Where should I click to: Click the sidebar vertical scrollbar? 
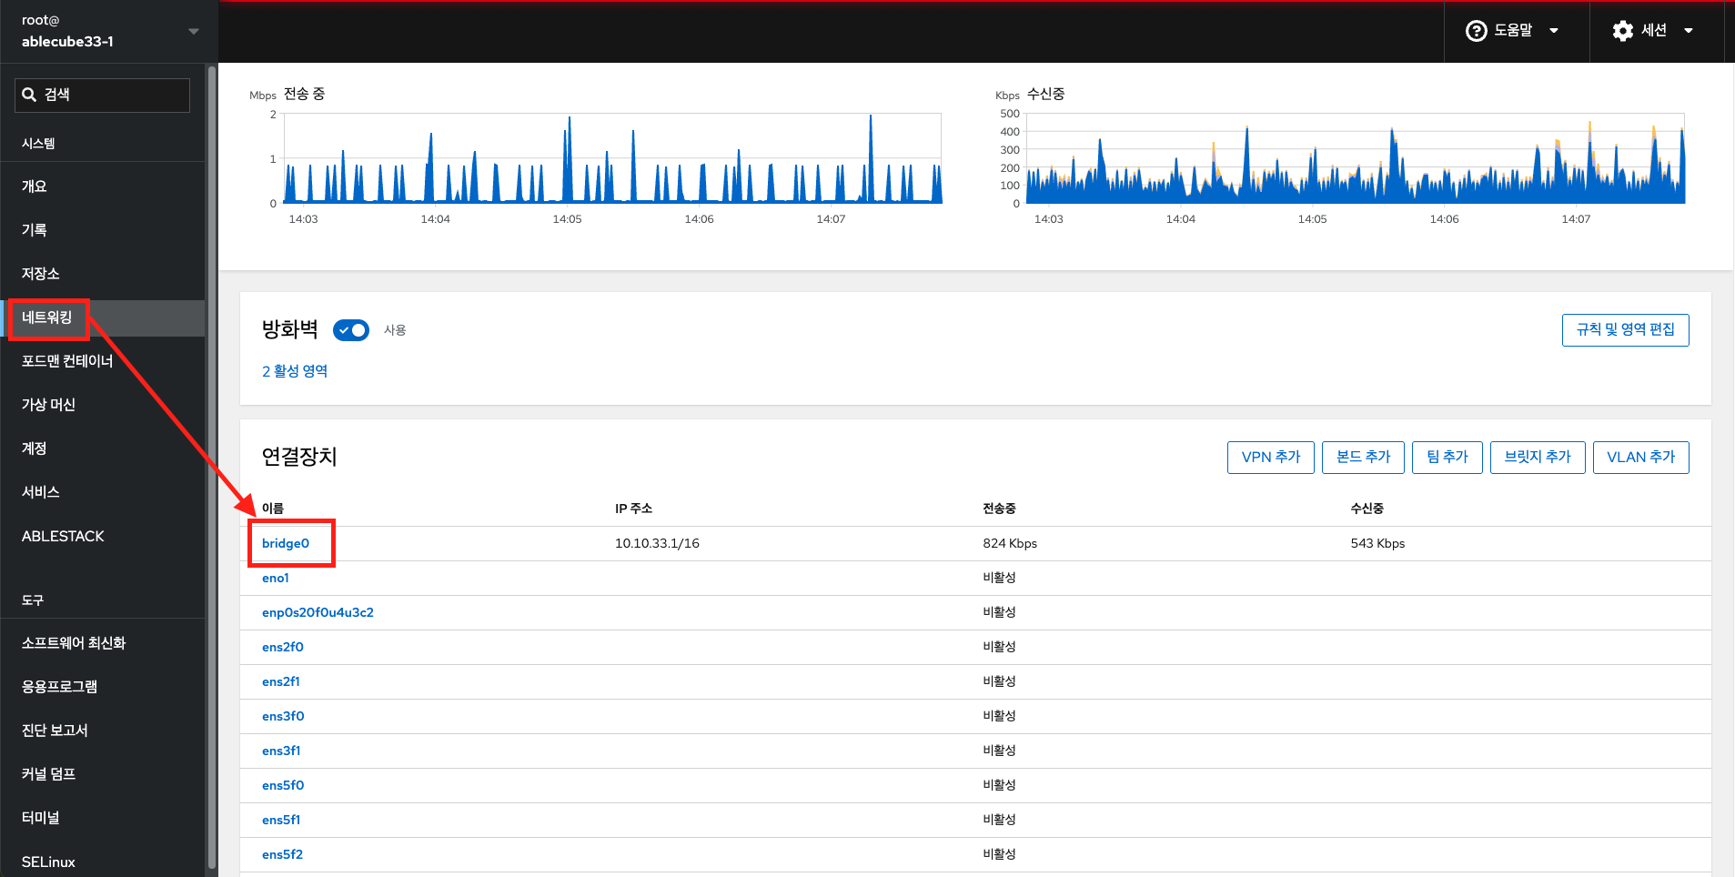[x=212, y=455]
